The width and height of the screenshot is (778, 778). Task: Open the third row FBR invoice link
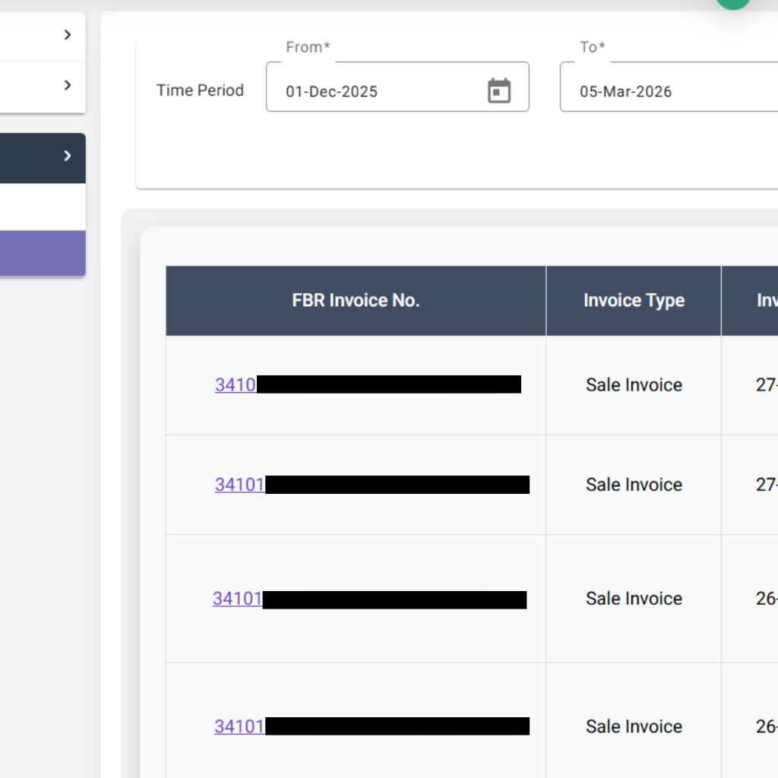tap(237, 599)
